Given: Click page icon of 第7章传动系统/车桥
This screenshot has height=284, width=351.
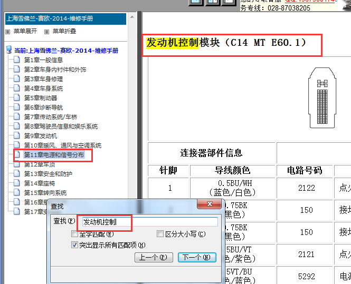Looking at the screenshot, I should (x=17, y=116).
